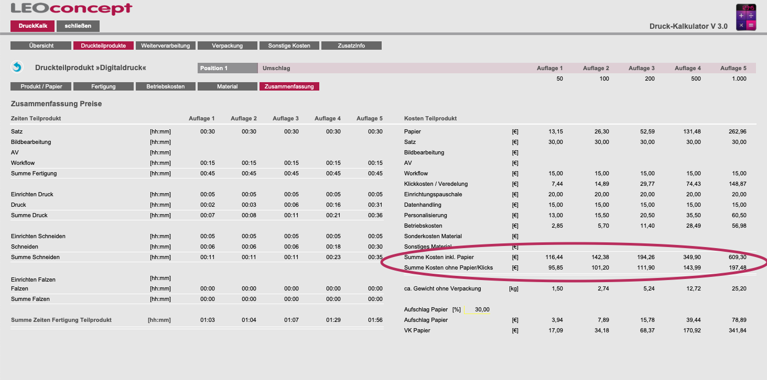Click the Einrichten Schneiden row label
Viewport: 767px width, 380px height.
click(x=38, y=236)
